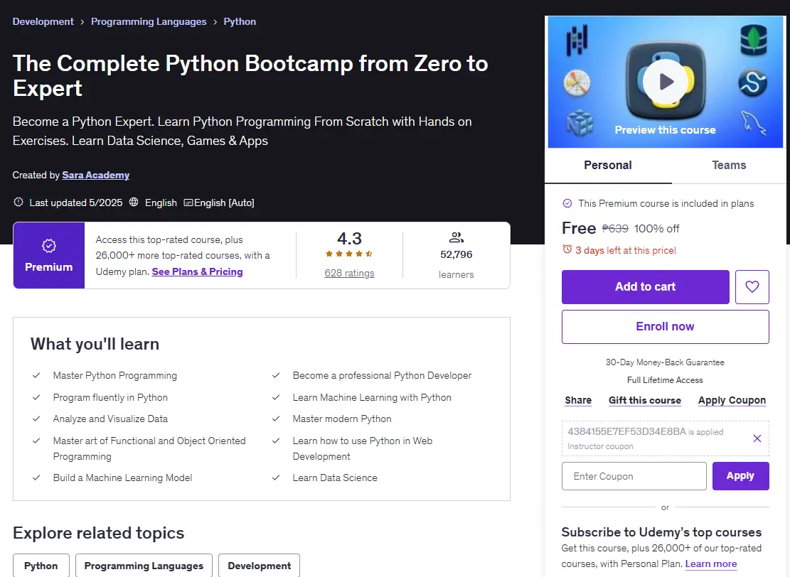Viewport: 790px width, 577px height.
Task: Click 'Full Lifetime Access' text
Action: tap(665, 380)
